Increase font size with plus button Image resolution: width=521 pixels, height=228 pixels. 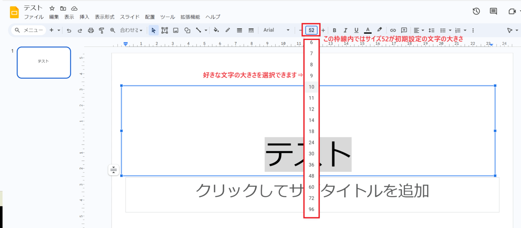point(323,31)
